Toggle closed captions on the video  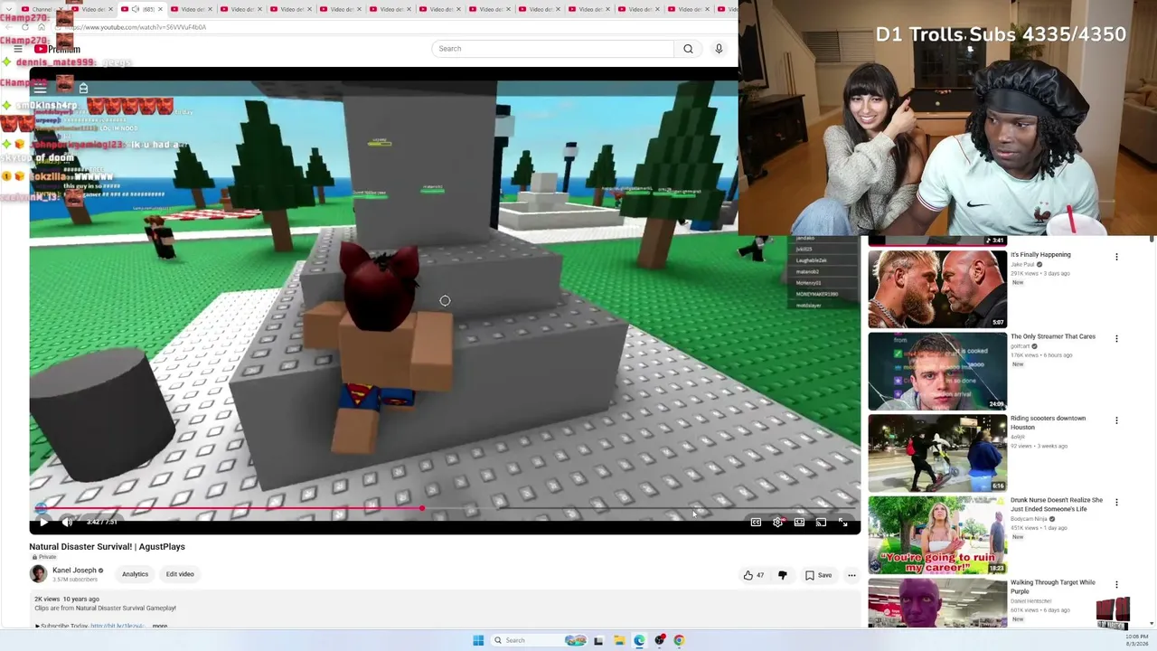click(756, 522)
